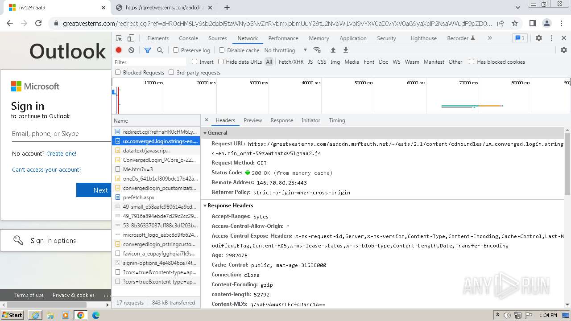Open the Windows Start menu
The image size is (571, 321).
(12, 315)
